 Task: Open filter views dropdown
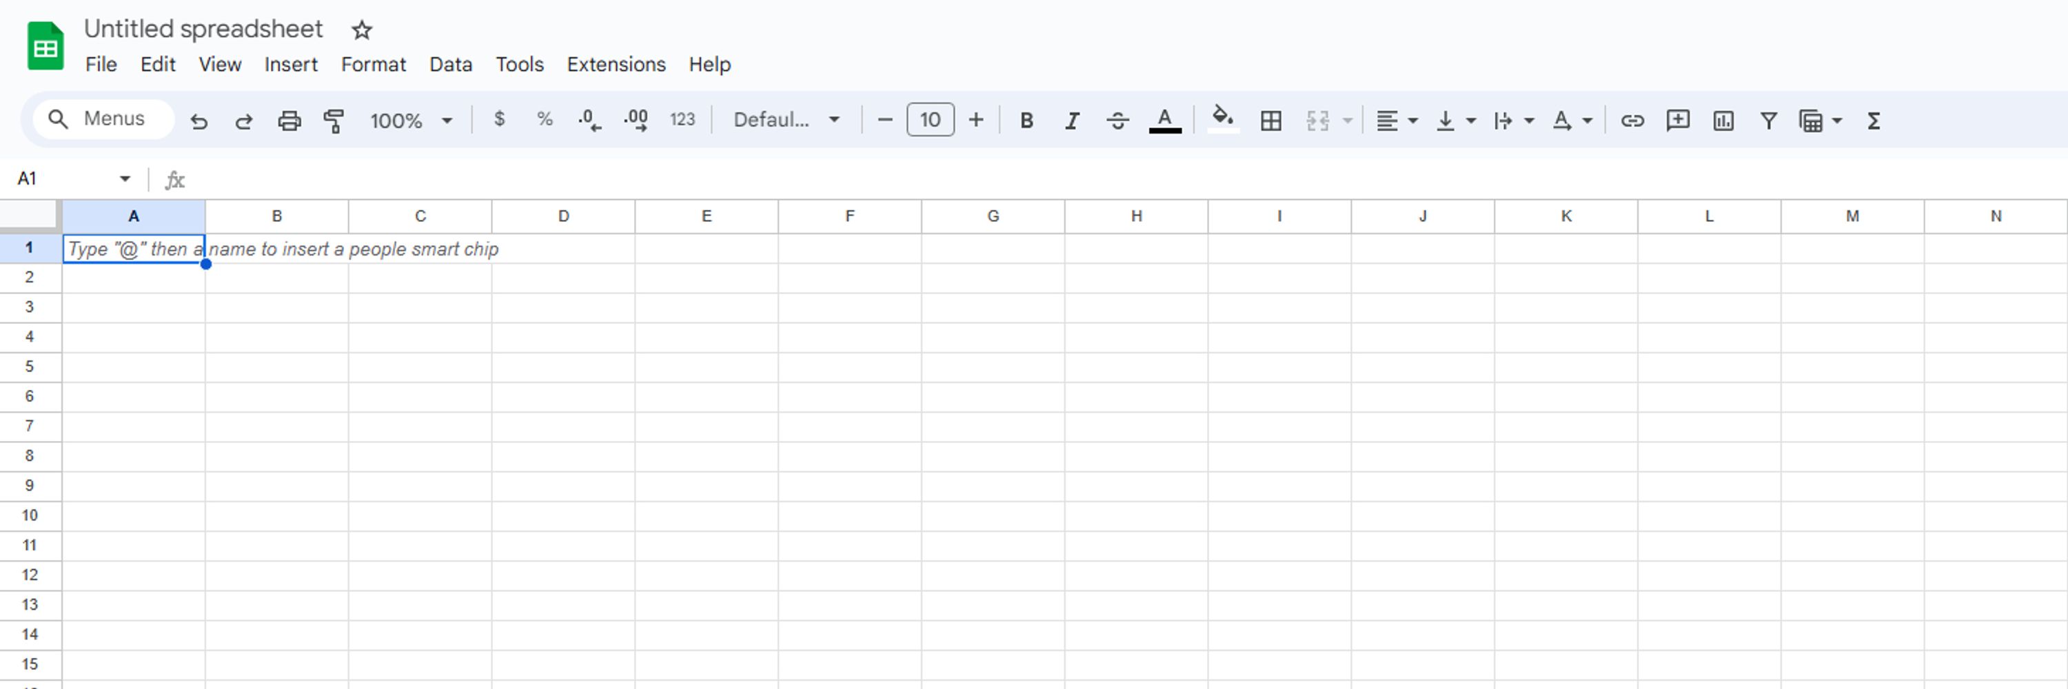tap(1820, 121)
